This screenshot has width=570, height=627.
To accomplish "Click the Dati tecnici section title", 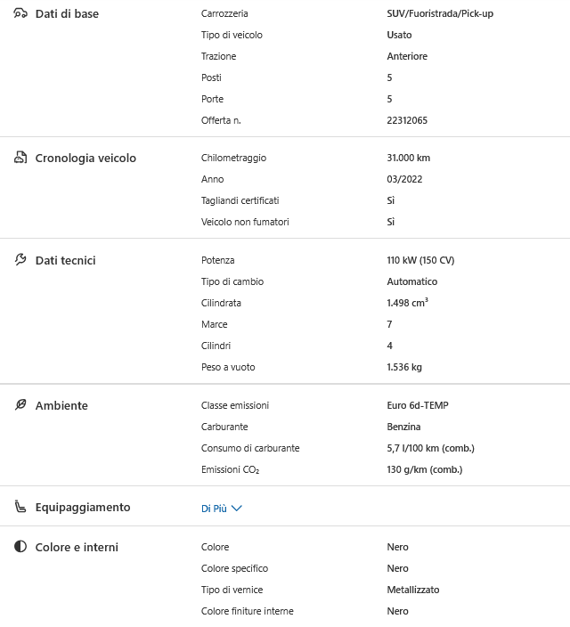I will pyautogui.click(x=65, y=260).
